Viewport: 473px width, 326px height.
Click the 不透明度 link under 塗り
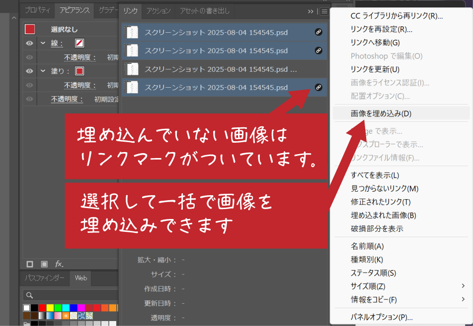[79, 85]
